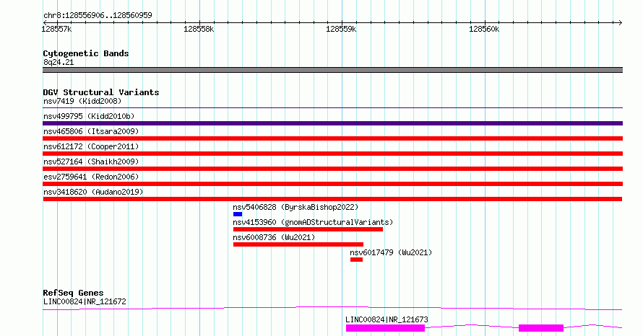Select nsv6008736 (Wu2021) variant label

[x=274, y=237]
